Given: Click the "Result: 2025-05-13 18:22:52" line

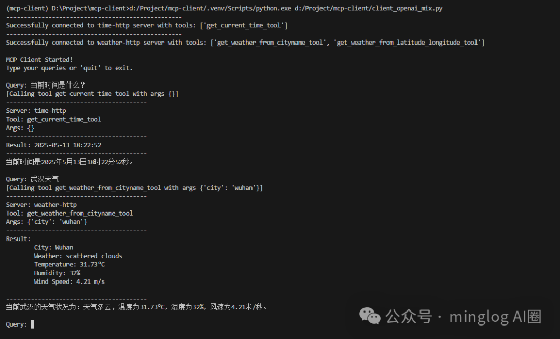Looking at the screenshot, I should [x=53, y=145].
